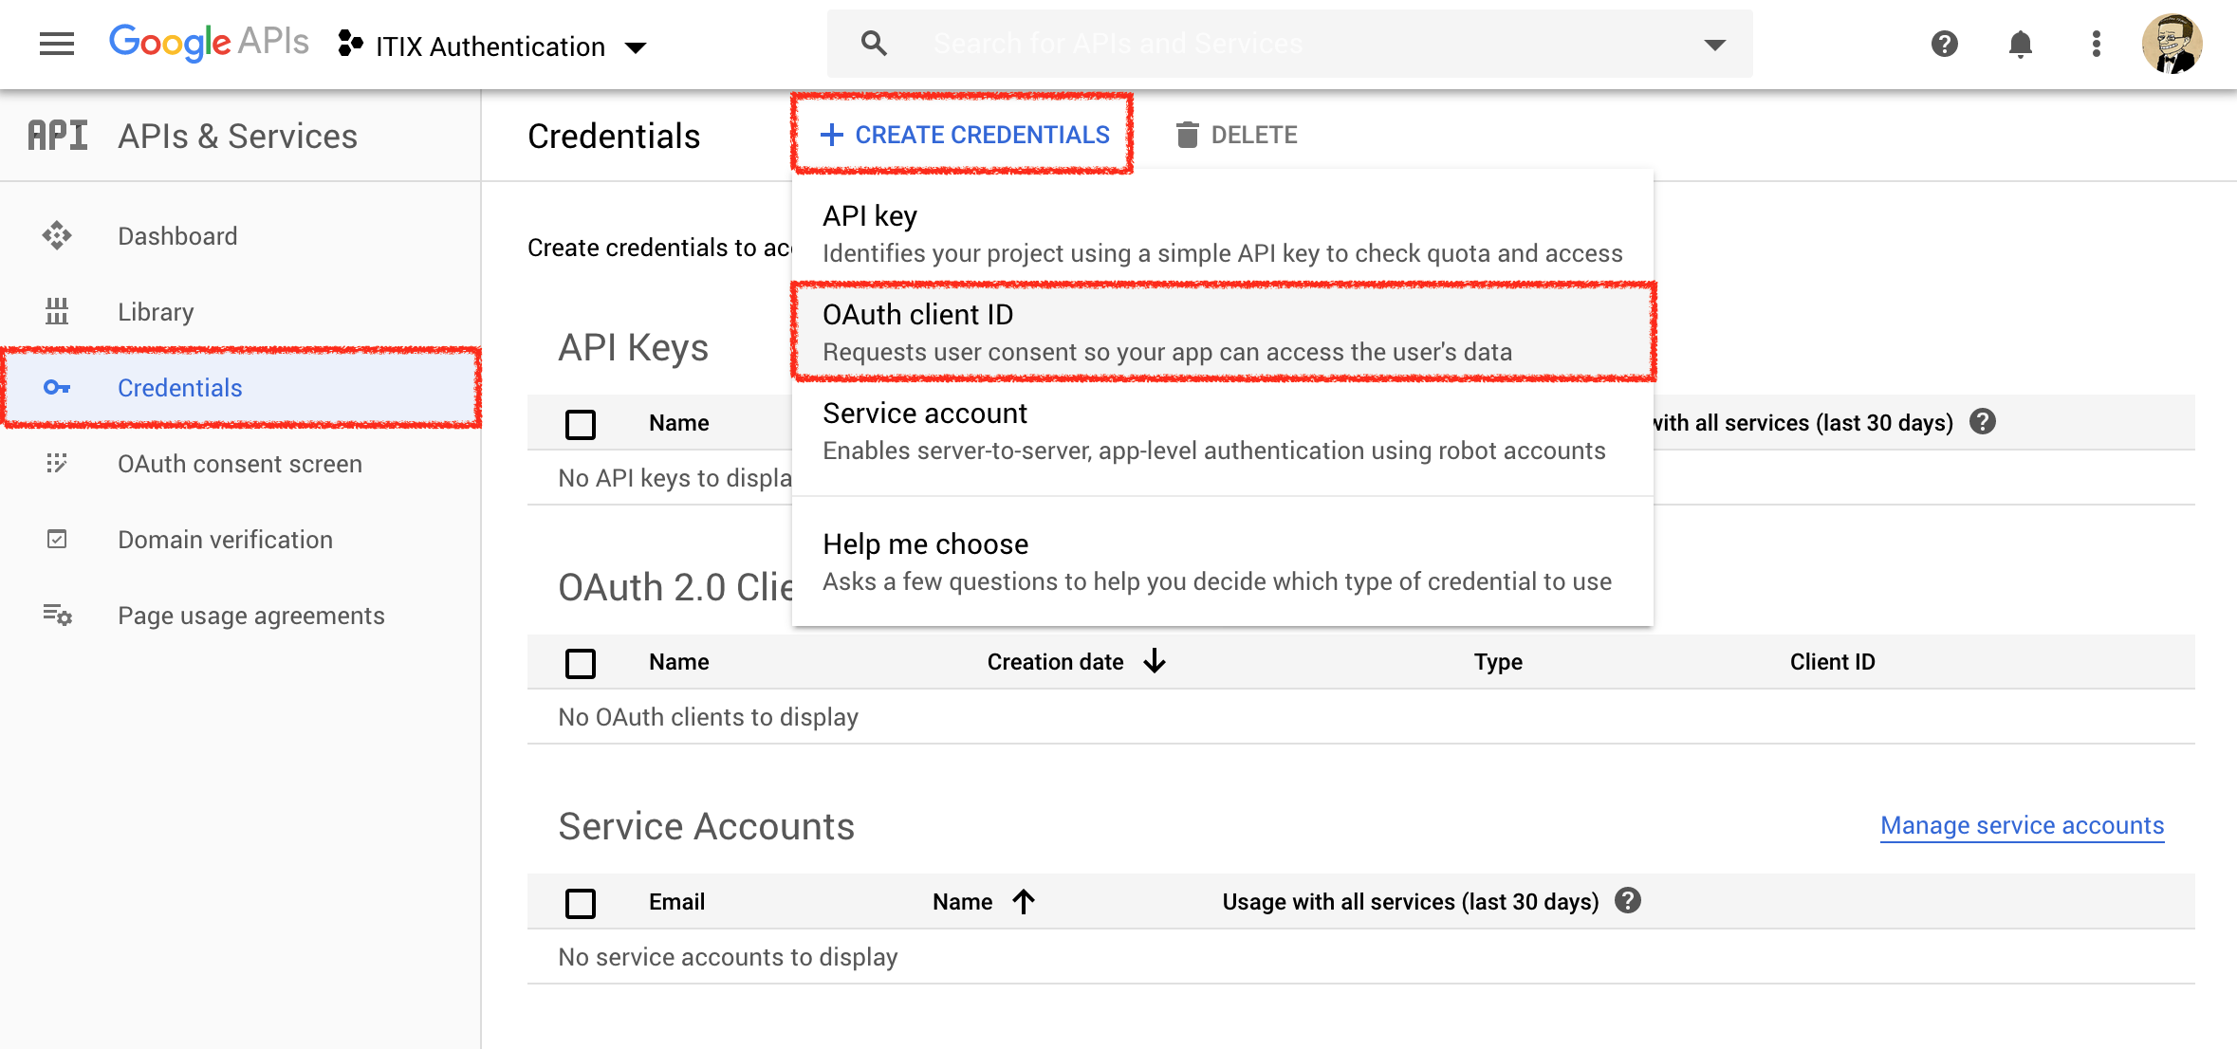This screenshot has height=1049, width=2237.
Task: Click the help question mark icon
Action: (1944, 44)
